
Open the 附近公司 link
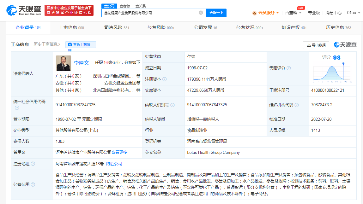click(114, 164)
